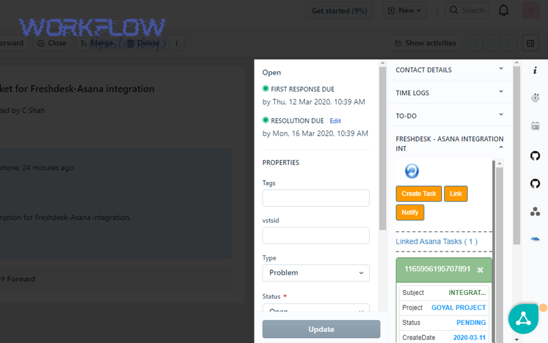Expand the CONTACT DETAILS section
This screenshot has height=343, width=548.
tap(450, 70)
